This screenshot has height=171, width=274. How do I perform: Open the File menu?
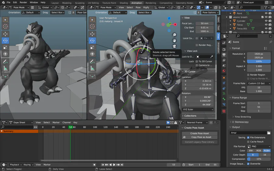click(x=9, y=2)
